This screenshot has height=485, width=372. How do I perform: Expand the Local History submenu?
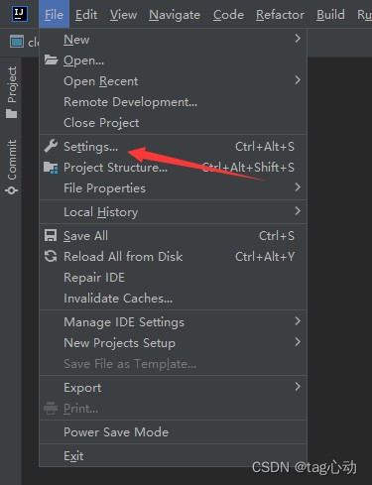pos(174,212)
